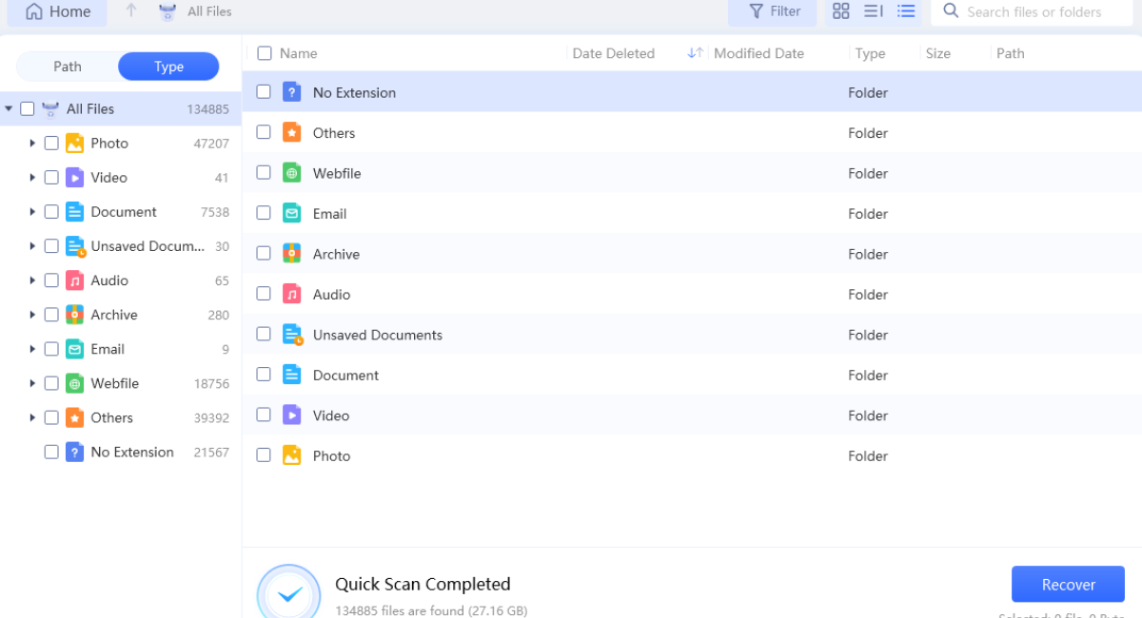Switch to detail list view icon

[x=906, y=11]
